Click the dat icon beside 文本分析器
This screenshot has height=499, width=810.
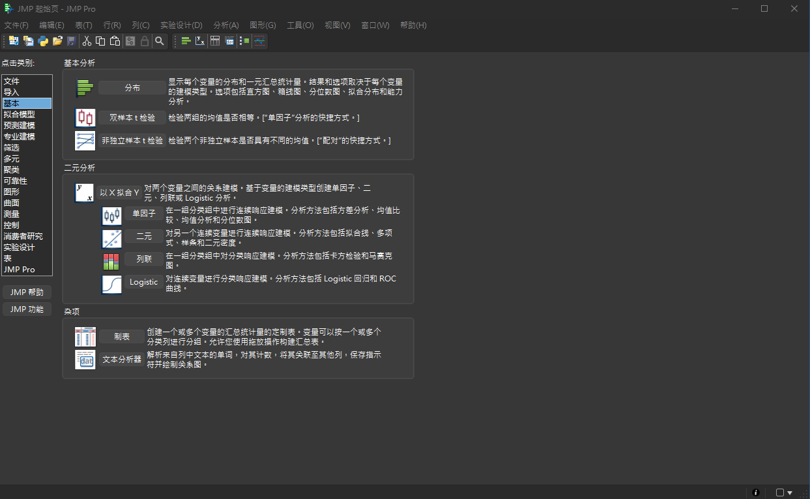click(x=85, y=360)
